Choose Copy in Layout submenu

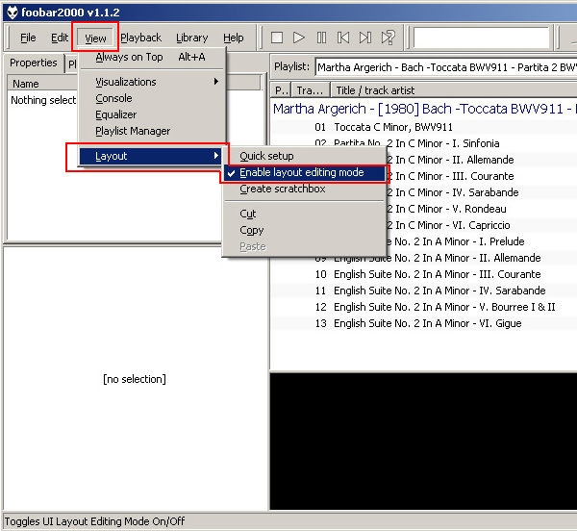[305, 230]
